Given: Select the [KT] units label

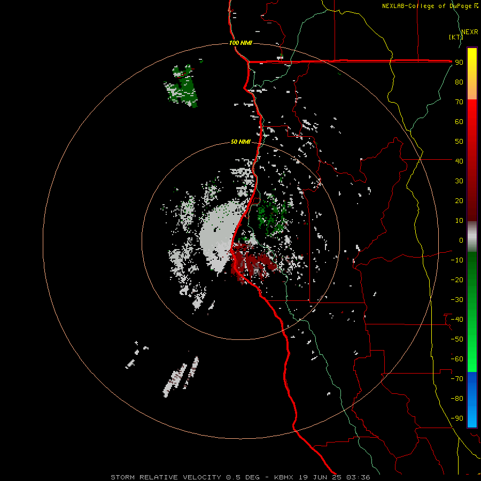Looking at the screenshot, I should point(456,37).
